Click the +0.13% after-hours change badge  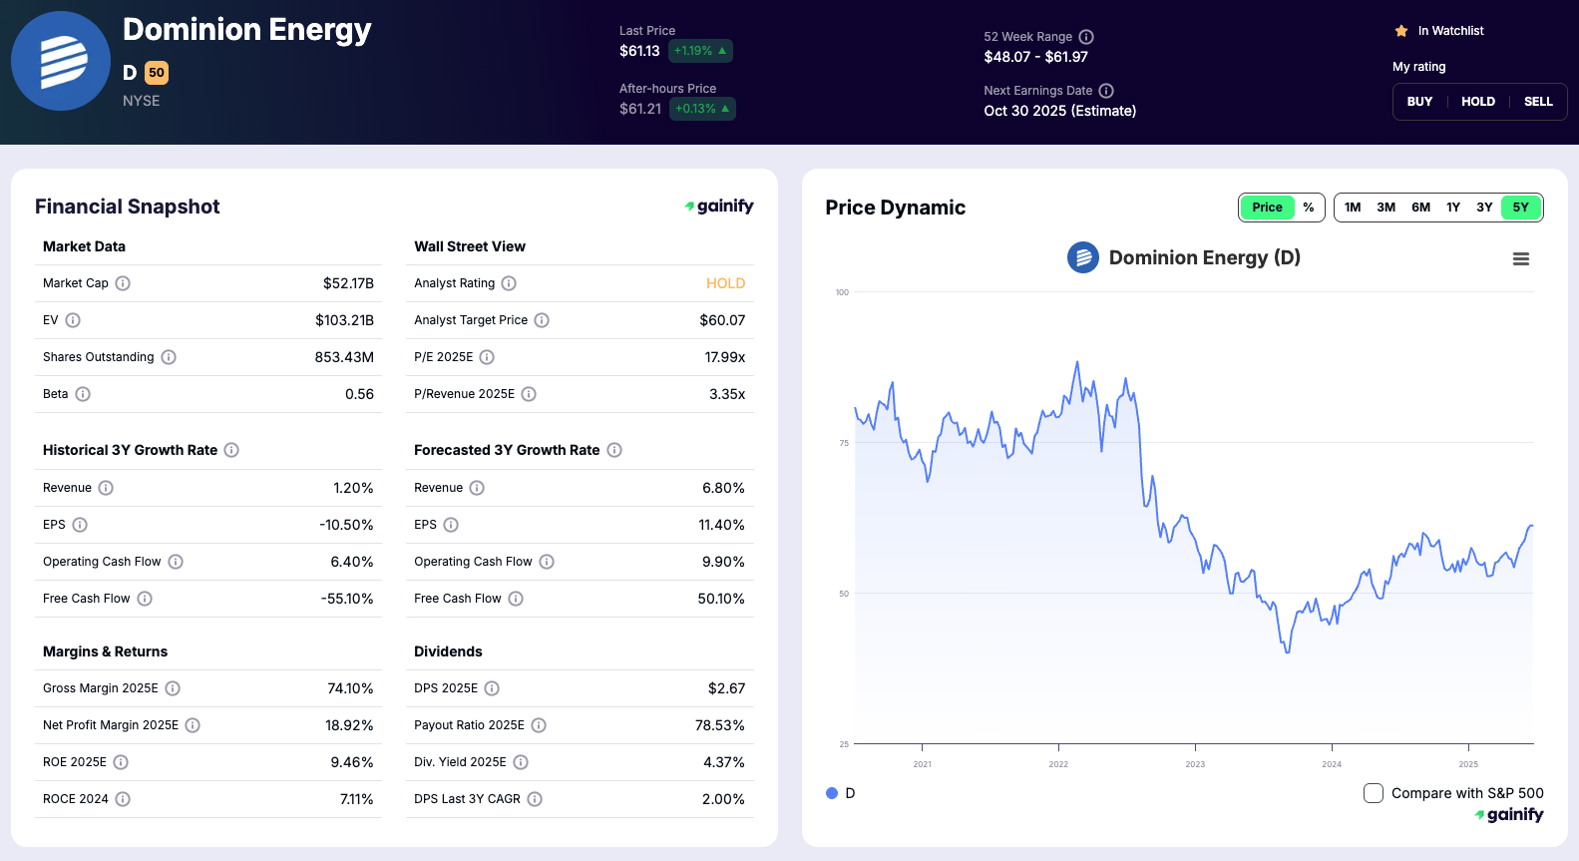702,109
